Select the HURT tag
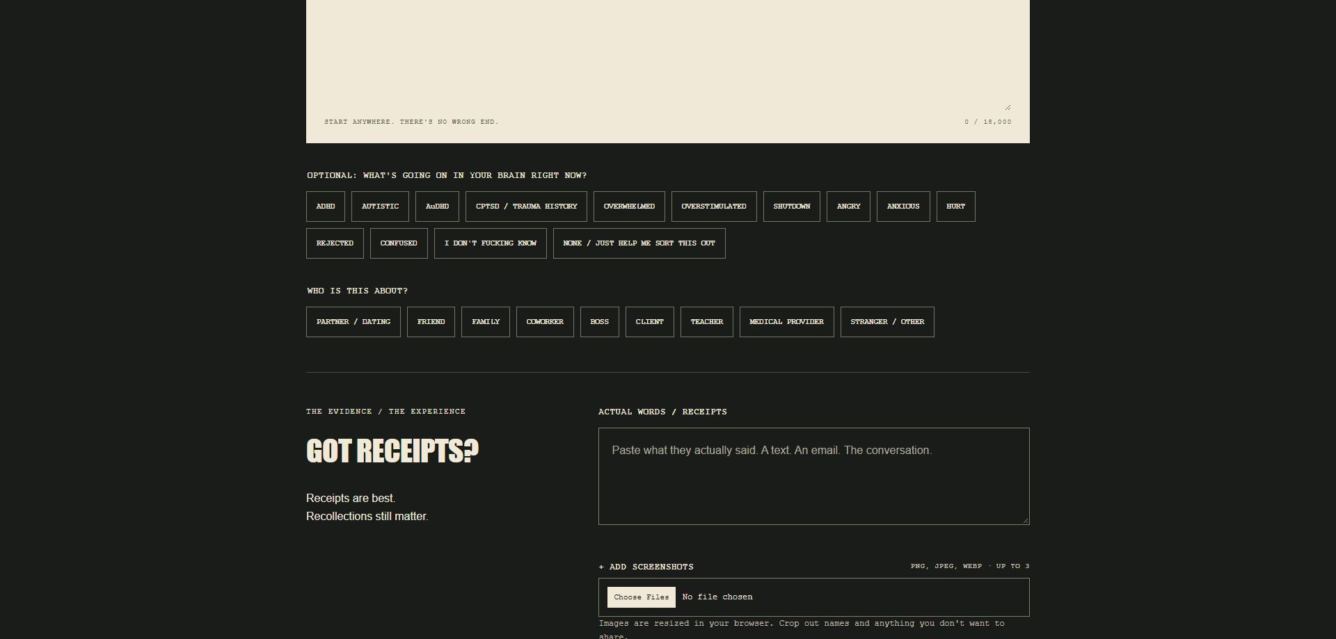The image size is (1336, 639). [x=956, y=207]
